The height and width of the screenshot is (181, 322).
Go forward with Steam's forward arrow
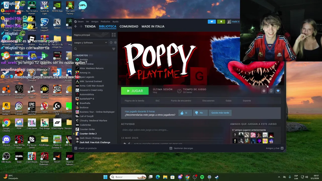[81, 26]
